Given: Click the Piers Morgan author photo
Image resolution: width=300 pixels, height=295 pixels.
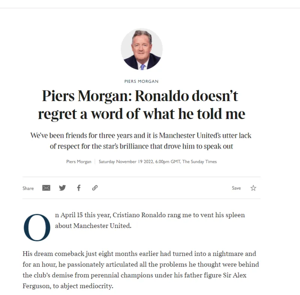Looking at the screenshot, I should coord(142,49).
